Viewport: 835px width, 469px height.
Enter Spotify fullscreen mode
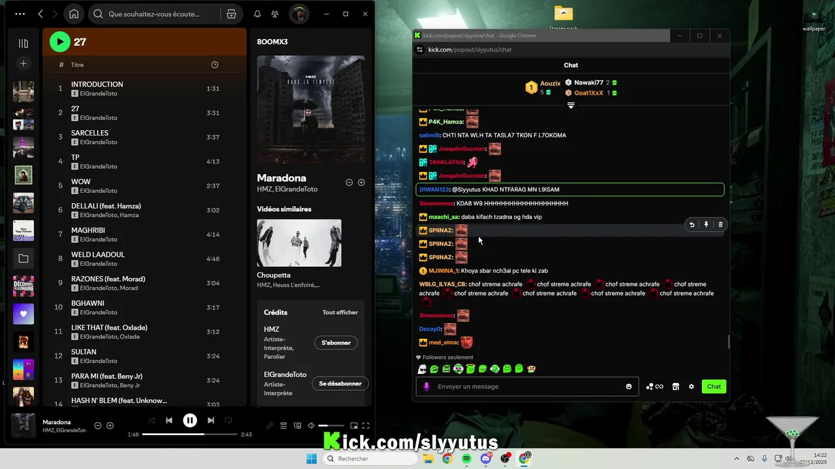(366, 426)
